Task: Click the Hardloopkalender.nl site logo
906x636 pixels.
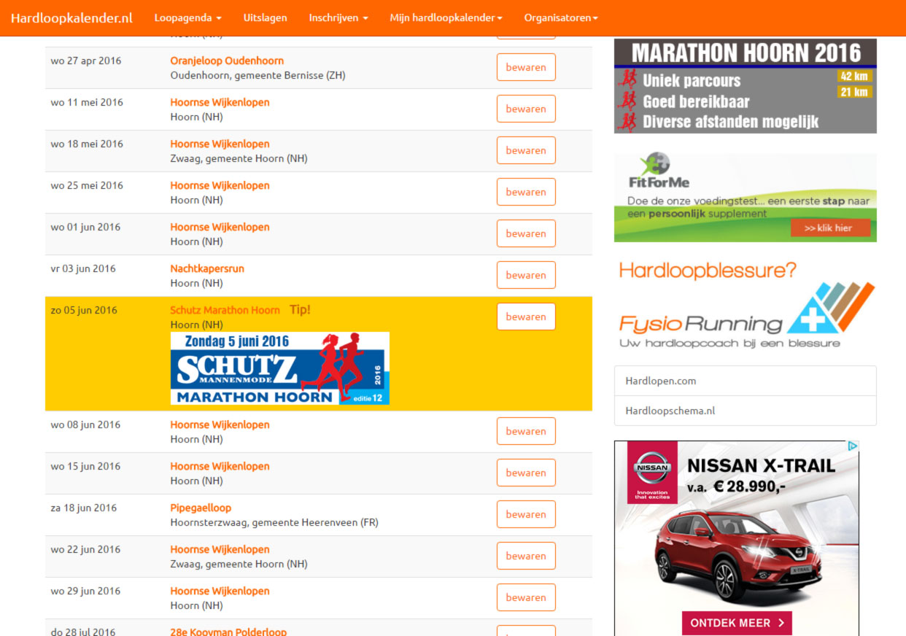Action: point(71,18)
